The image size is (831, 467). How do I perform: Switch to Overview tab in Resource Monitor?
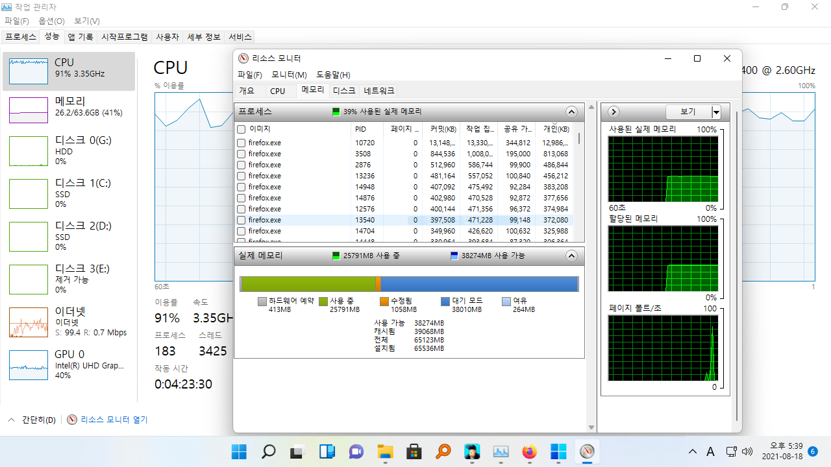pos(247,91)
